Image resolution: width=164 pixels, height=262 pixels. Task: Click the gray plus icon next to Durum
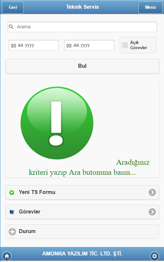tap(12, 232)
